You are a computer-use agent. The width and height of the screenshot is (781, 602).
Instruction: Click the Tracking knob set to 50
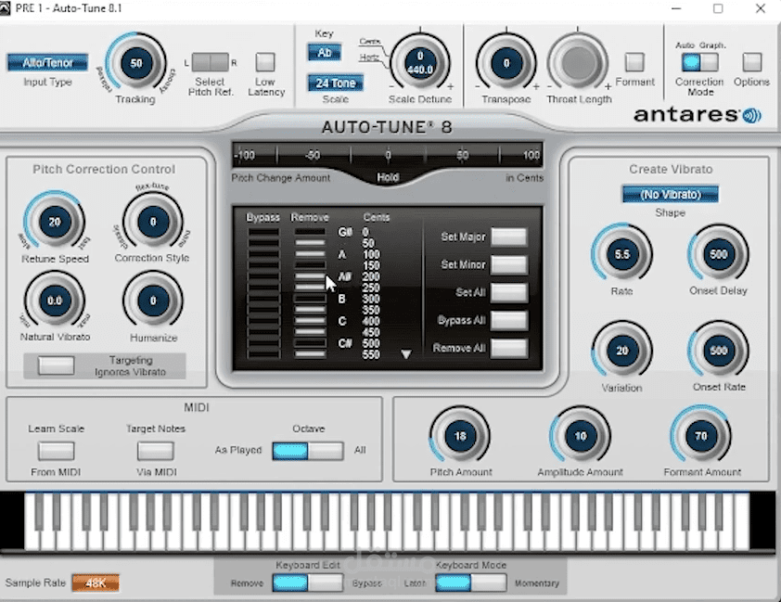(136, 63)
